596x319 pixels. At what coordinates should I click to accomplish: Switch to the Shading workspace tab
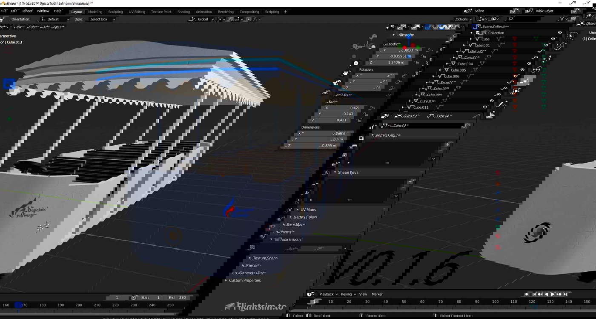pyautogui.click(x=183, y=12)
